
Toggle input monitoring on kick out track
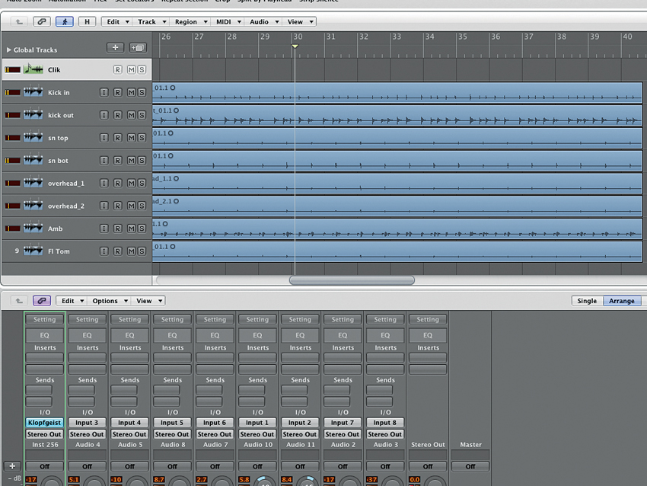(104, 115)
